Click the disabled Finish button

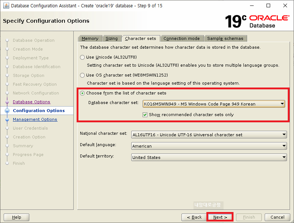coord(249,217)
